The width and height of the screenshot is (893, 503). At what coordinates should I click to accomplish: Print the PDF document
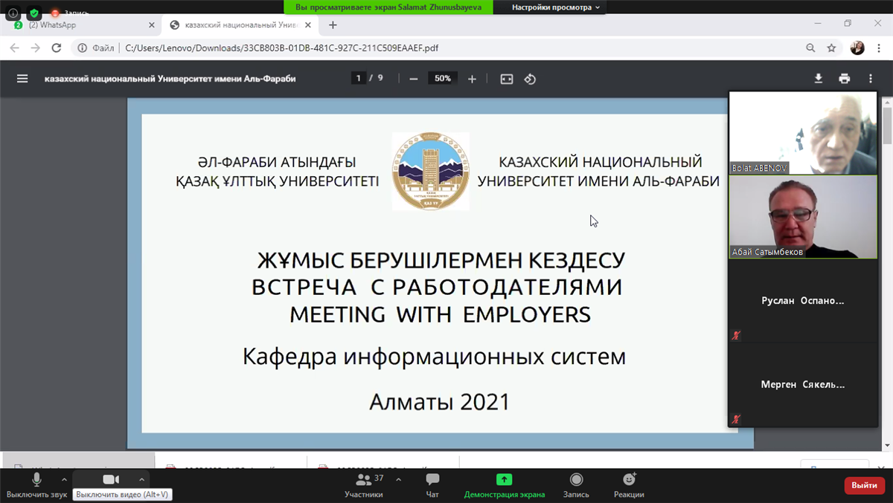[844, 78]
